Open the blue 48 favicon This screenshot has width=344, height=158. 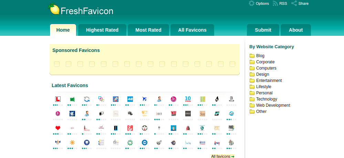click(x=130, y=99)
